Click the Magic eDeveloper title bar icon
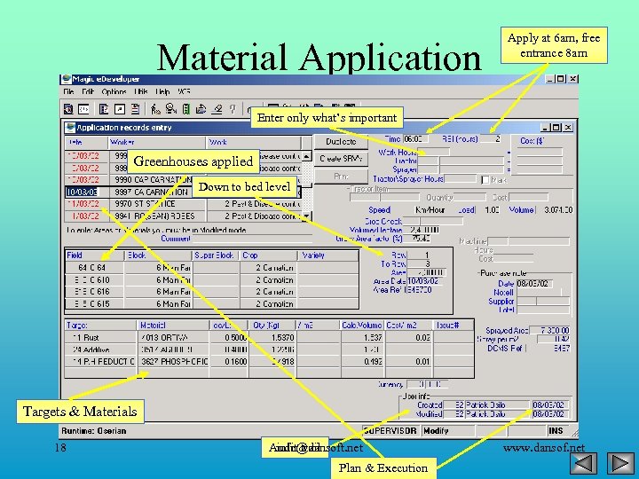The image size is (639, 479). click(x=67, y=79)
